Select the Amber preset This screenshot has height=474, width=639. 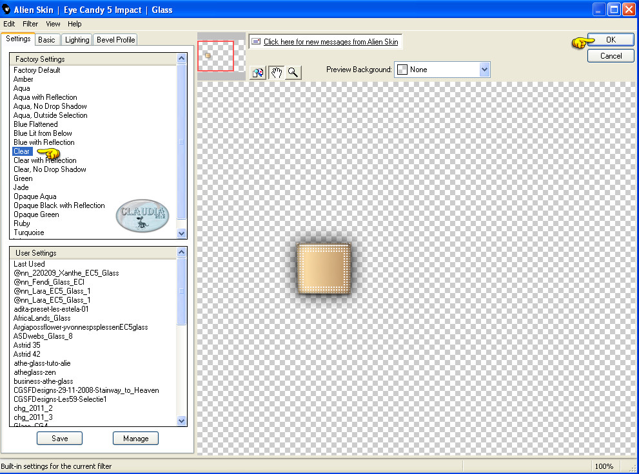pos(23,79)
